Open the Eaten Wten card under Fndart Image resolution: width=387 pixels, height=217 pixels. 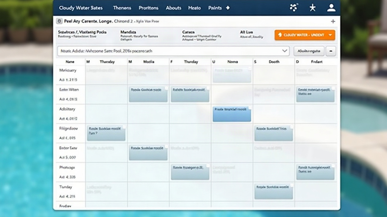coord(315,94)
